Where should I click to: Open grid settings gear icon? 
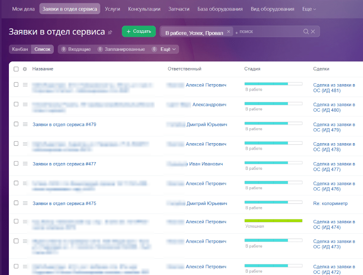point(25,69)
